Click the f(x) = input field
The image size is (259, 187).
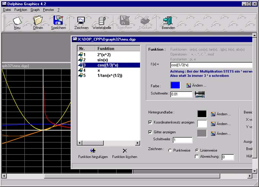point(211,65)
